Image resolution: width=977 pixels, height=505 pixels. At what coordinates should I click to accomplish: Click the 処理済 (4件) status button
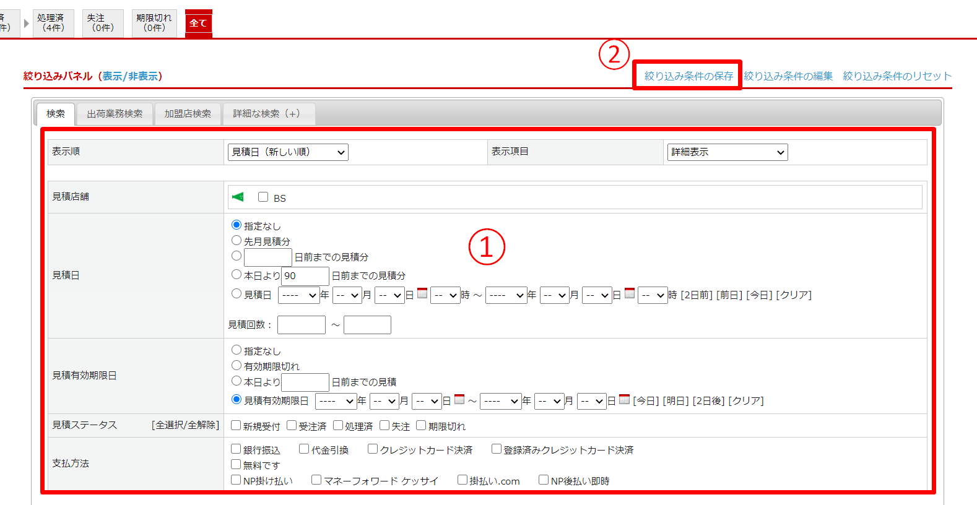coord(53,23)
